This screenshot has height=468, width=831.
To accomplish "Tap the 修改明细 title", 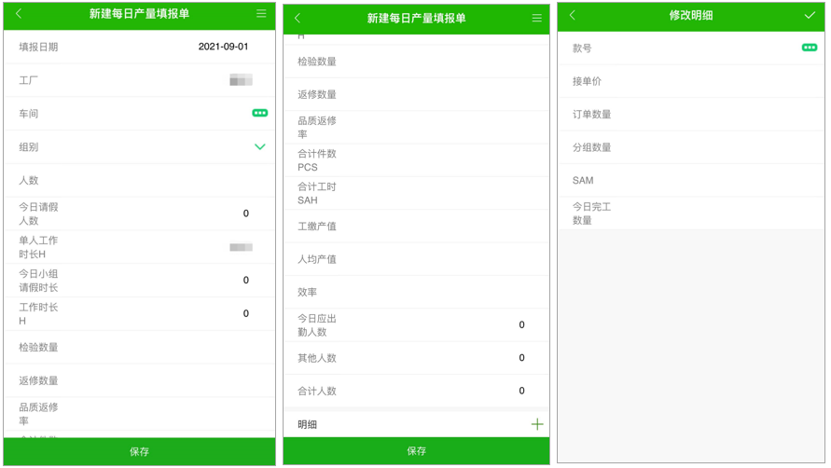I will (x=690, y=15).
